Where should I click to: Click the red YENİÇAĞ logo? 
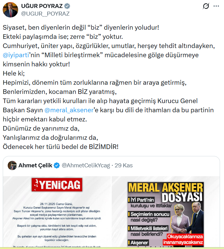click(57, 184)
